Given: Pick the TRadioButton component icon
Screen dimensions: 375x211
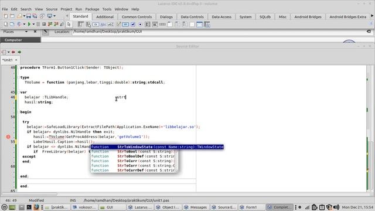Looking at the screenshot, I should tap(140, 24).
